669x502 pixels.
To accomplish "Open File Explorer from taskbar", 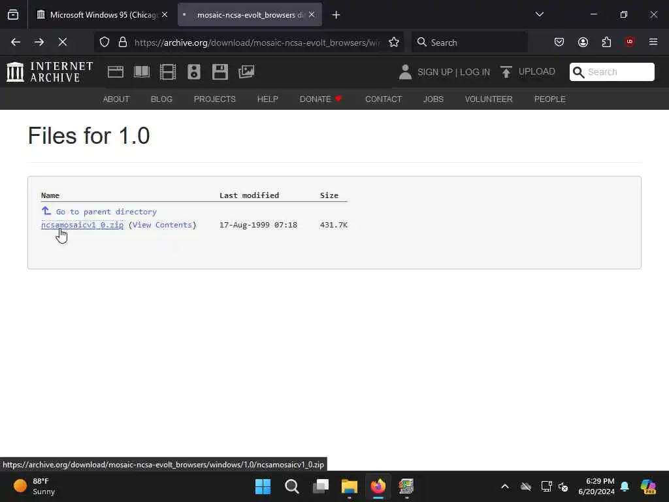I will 350,486.
